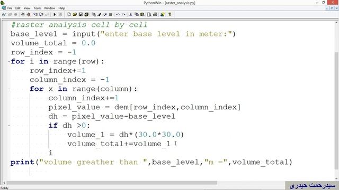
Task: Open the File menu
Action: click(x=10, y=8)
